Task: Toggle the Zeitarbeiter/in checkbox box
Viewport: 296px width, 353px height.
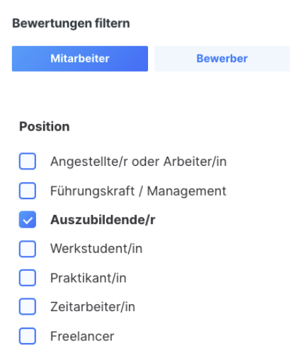Action: pyautogui.click(x=28, y=307)
